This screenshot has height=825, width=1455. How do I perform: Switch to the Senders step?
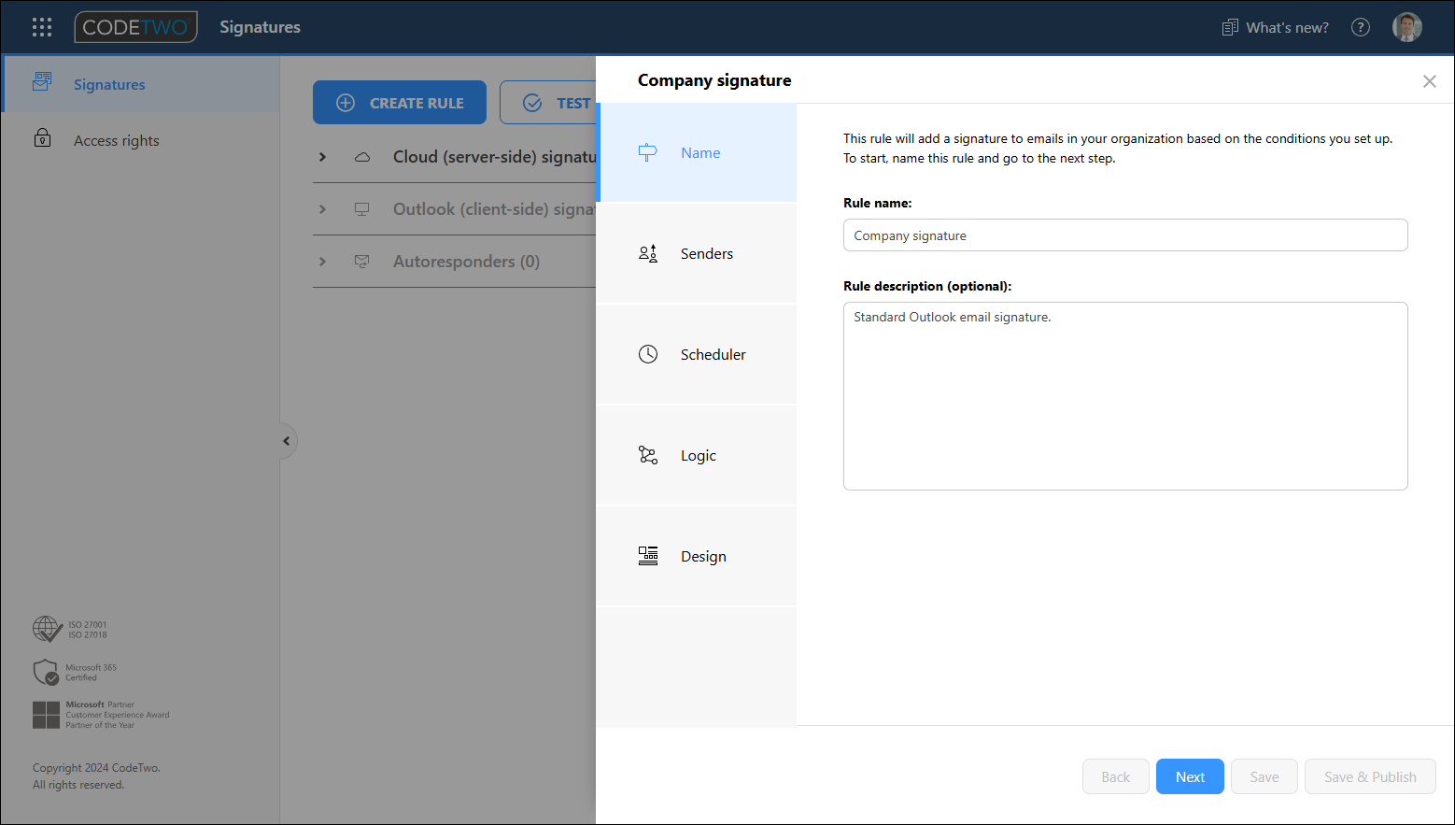click(x=706, y=252)
